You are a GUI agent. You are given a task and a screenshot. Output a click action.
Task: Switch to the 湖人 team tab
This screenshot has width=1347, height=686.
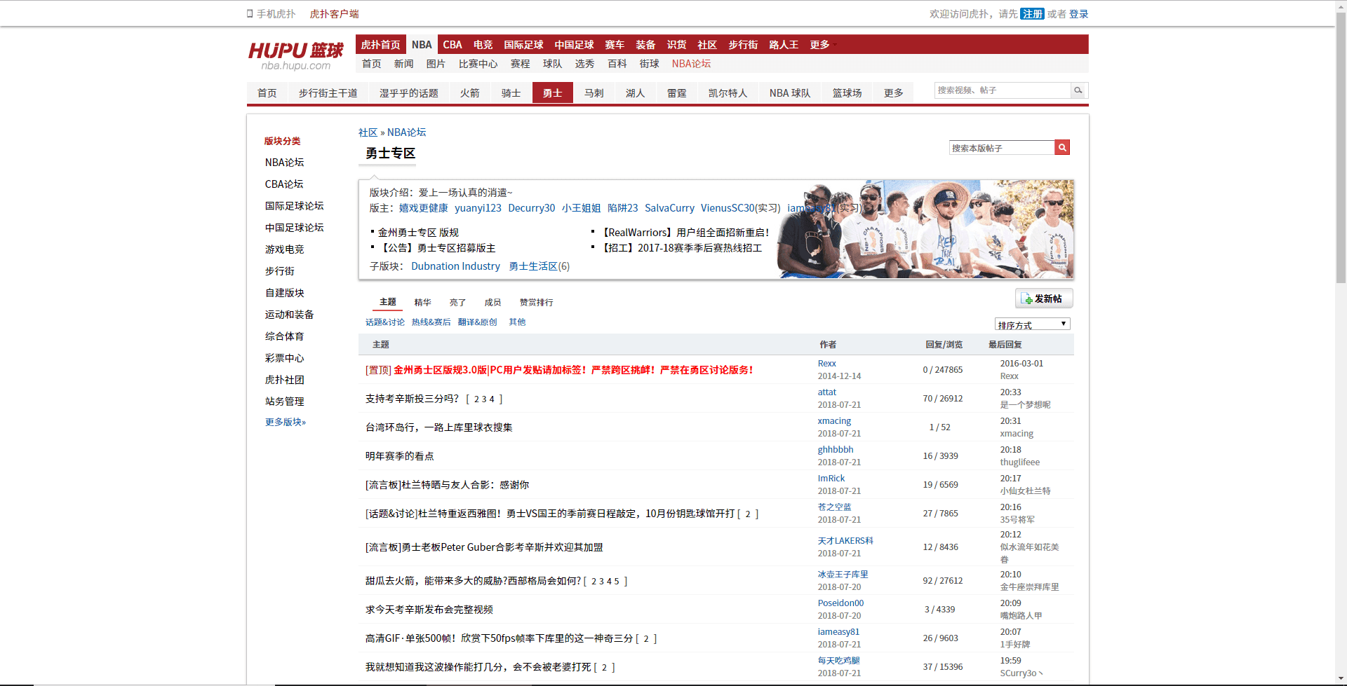635,93
